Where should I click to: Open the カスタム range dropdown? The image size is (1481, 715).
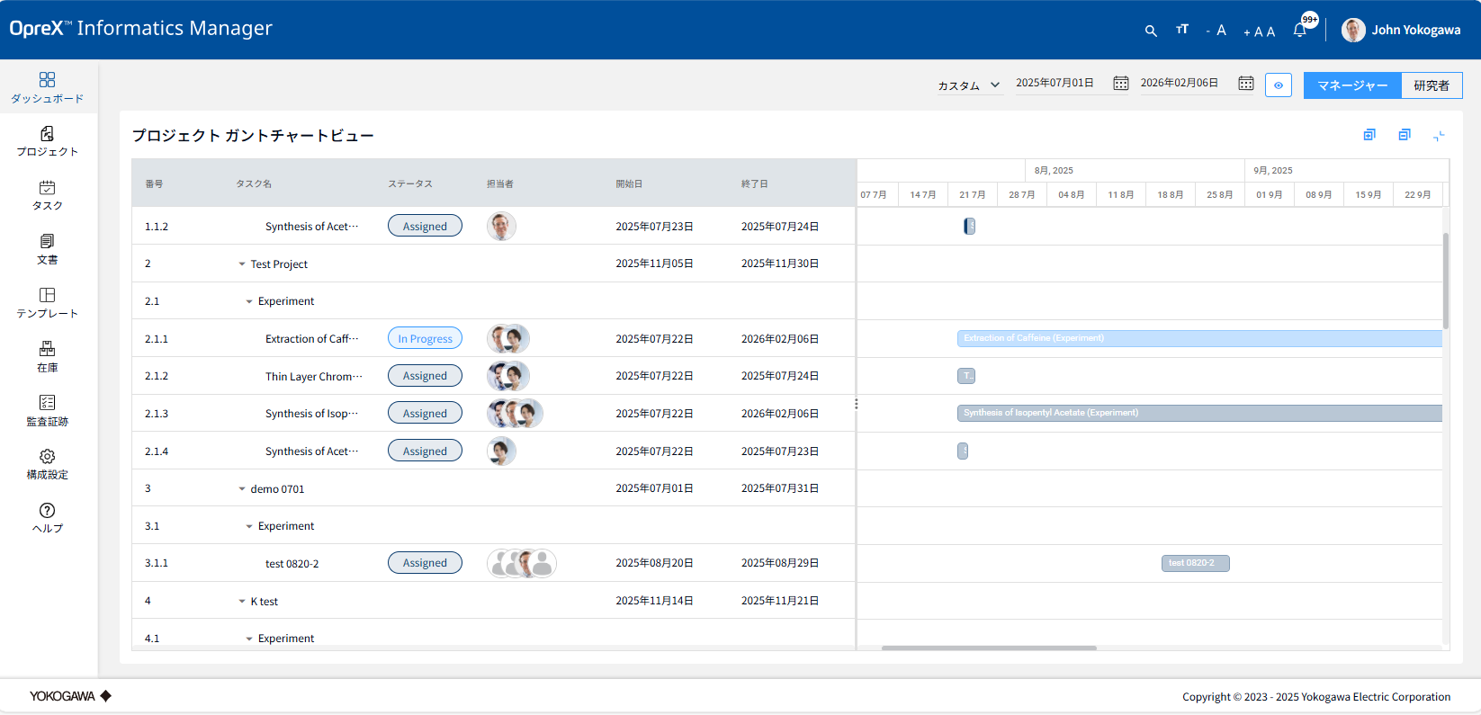coord(968,85)
